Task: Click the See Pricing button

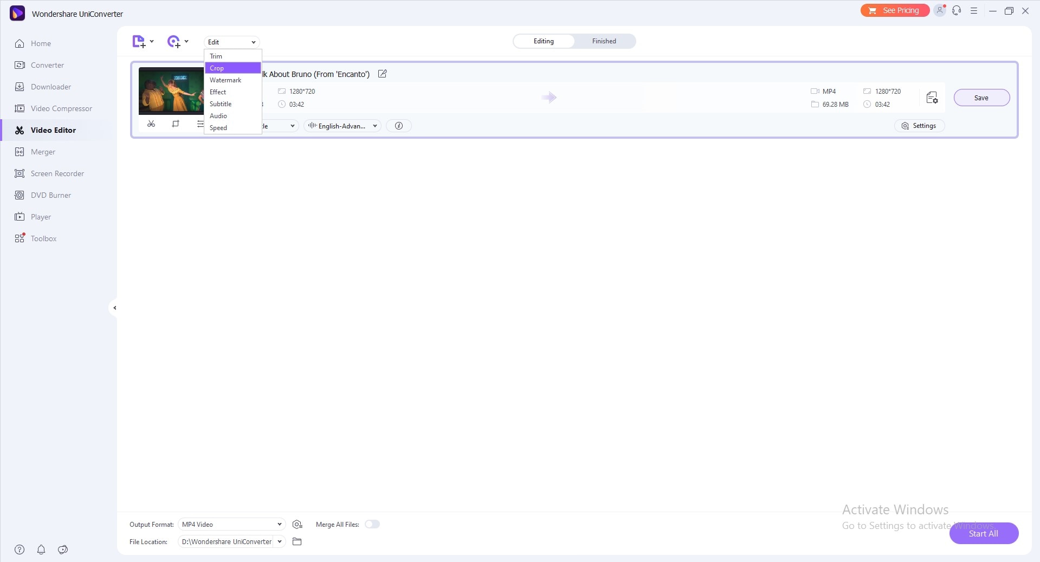Action: click(895, 10)
